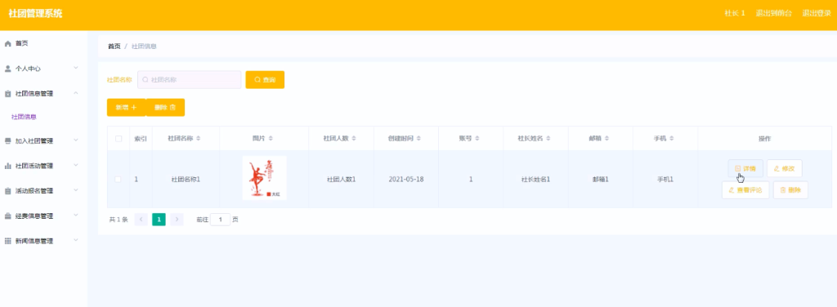The image size is (837, 307).
Task: Click the 社长姓名1 cell
Action: tap(535, 179)
